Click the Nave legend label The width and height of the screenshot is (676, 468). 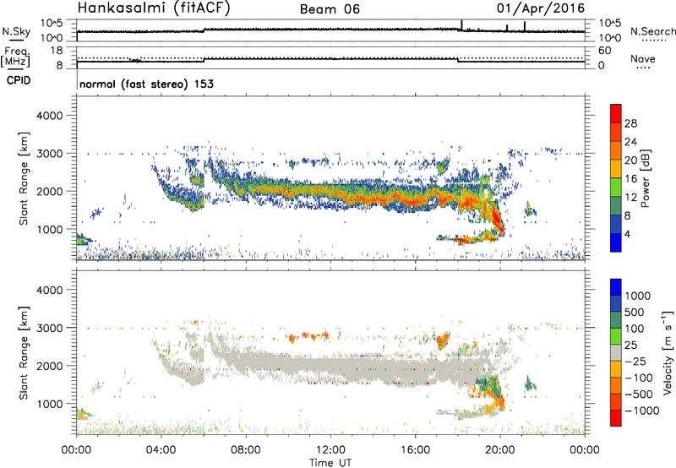coord(643,59)
